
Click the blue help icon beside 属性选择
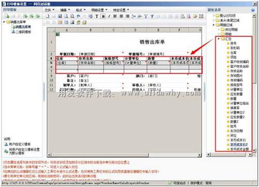(x=253, y=10)
